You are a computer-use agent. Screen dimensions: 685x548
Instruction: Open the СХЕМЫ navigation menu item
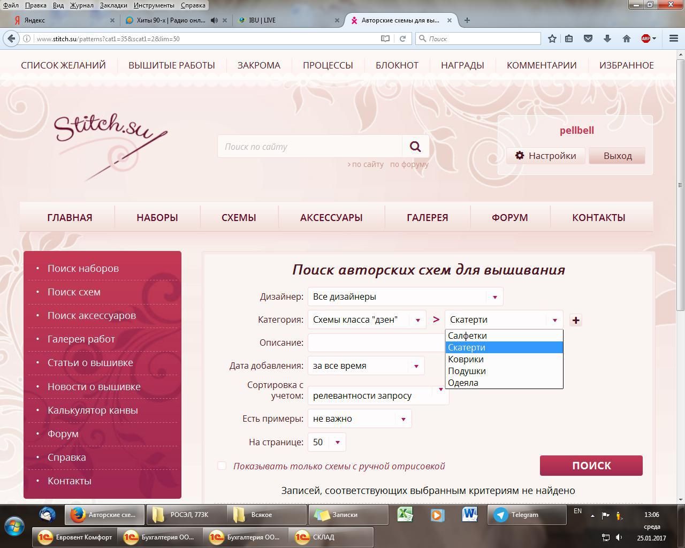click(239, 217)
